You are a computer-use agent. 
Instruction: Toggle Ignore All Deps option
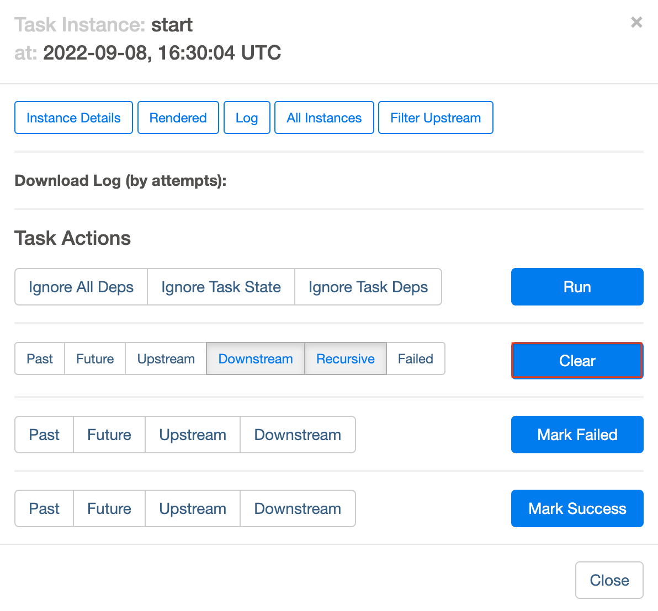point(81,287)
